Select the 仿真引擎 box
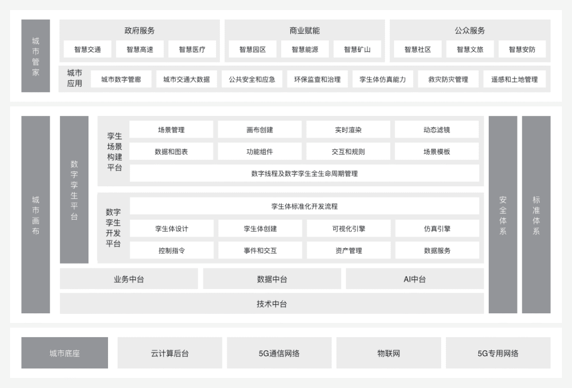This screenshot has height=388, width=572. [437, 228]
